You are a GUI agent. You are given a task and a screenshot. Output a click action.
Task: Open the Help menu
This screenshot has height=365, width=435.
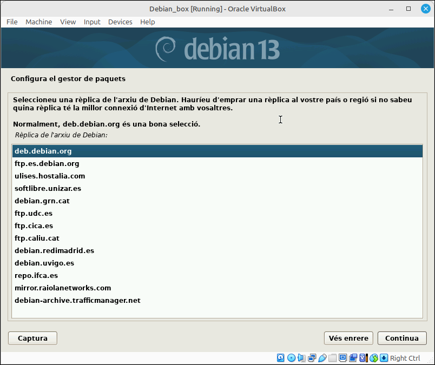tap(148, 22)
